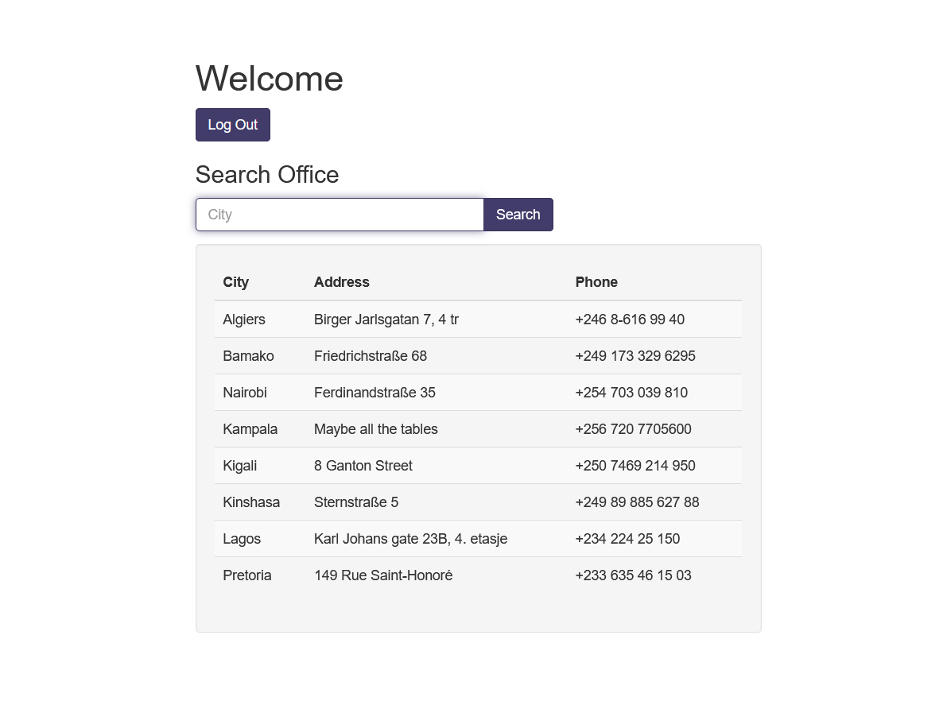The width and height of the screenshot is (947, 705).
Task: Select the Kampala city cell
Action: [250, 429]
